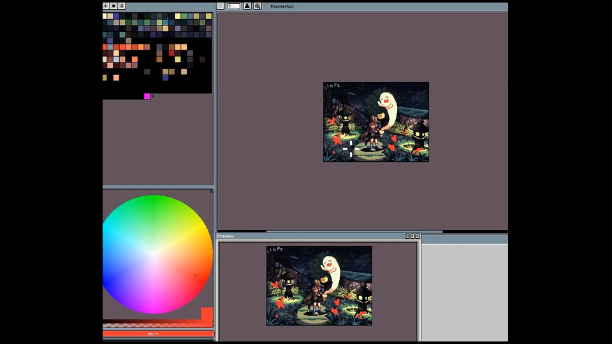
Task: Select the magenta transparent color swatch
Action: tap(147, 96)
